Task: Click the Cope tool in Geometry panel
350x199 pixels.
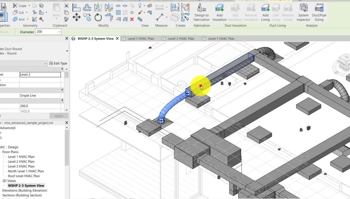Action: coord(22,6)
